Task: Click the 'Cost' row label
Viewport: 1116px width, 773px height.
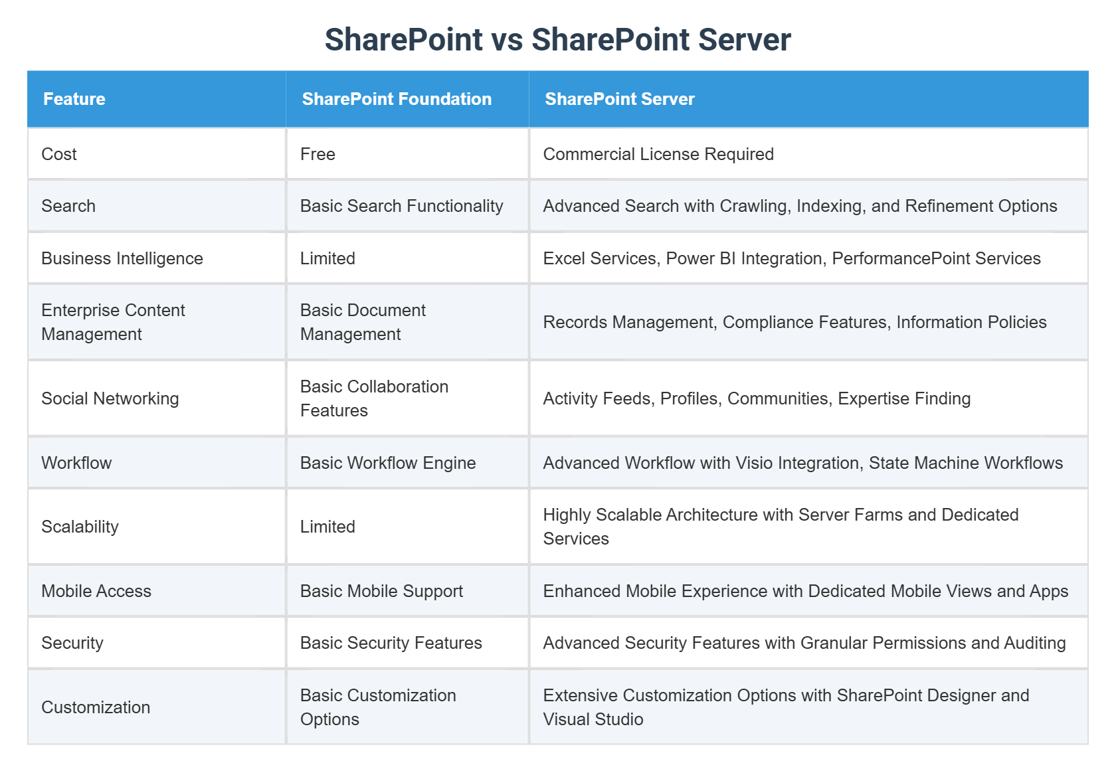Action: click(x=157, y=154)
